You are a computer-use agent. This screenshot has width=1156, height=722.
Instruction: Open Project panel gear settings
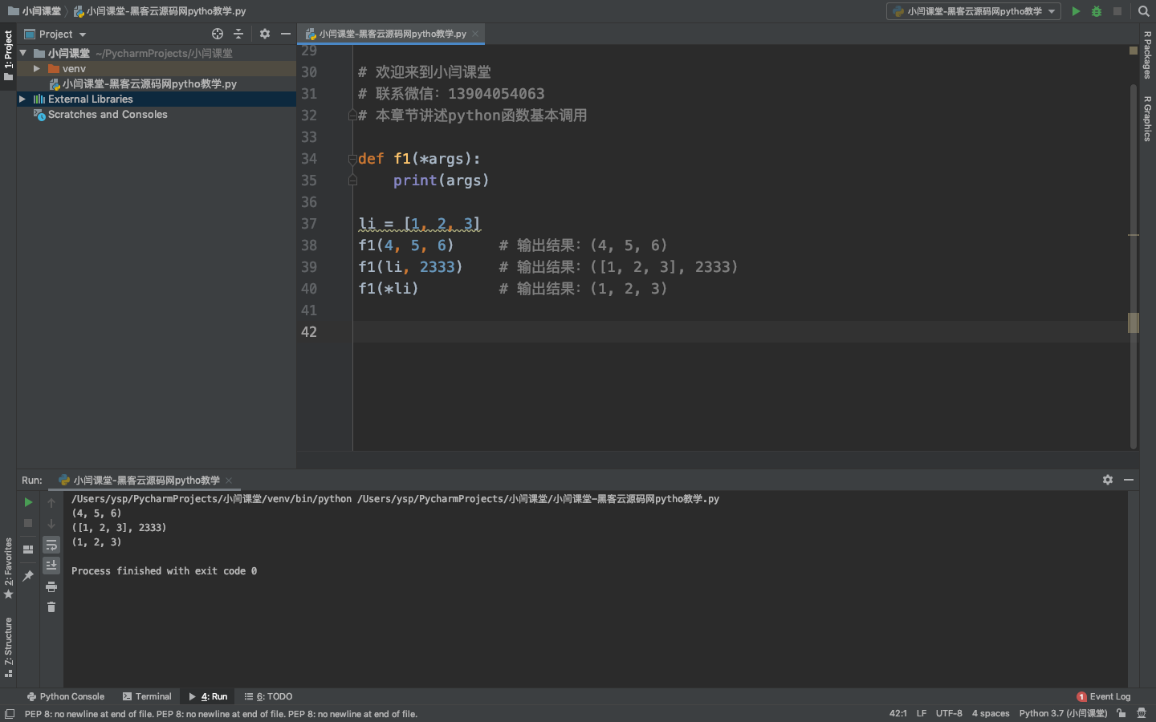coord(265,34)
